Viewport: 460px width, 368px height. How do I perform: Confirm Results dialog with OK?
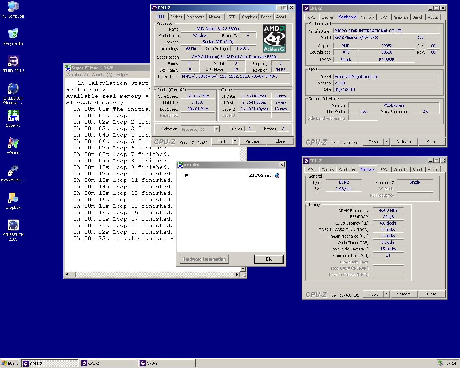tap(268, 259)
